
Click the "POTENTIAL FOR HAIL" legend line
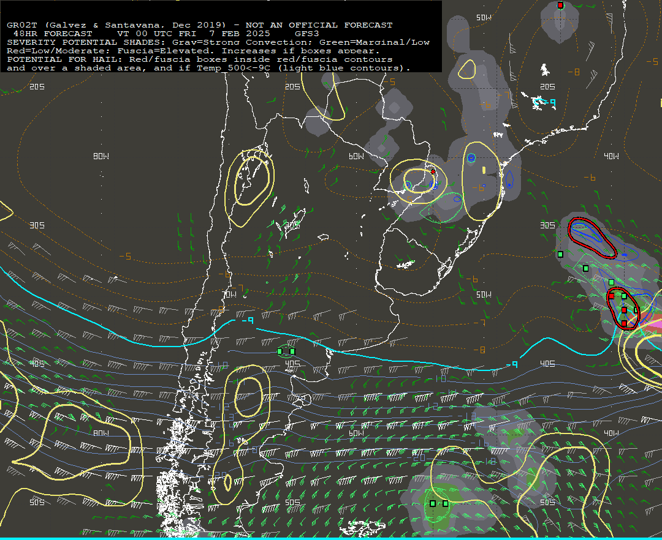pos(200,59)
